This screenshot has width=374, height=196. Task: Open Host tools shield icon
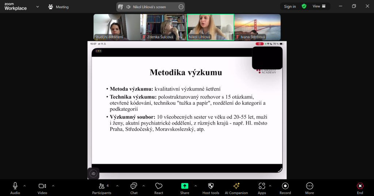coord(211,188)
